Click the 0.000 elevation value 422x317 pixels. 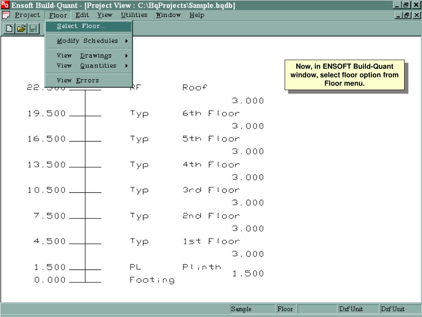50,280
